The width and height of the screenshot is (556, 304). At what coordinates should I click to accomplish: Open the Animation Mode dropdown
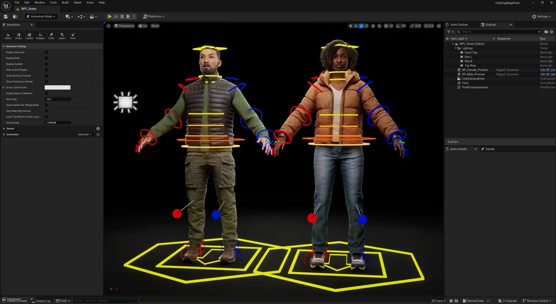coord(41,17)
